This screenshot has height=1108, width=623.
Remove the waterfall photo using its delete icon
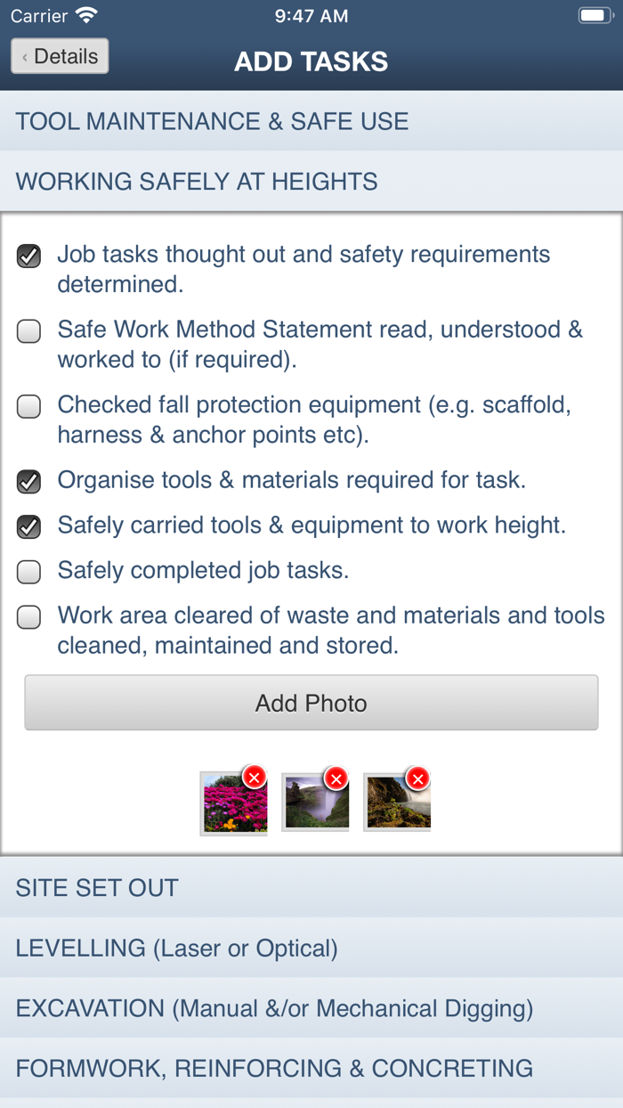336,777
